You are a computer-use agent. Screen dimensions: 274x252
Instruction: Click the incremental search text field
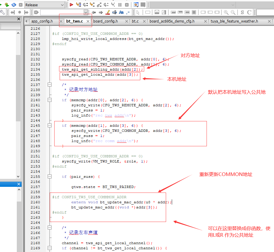tap(62, 12)
